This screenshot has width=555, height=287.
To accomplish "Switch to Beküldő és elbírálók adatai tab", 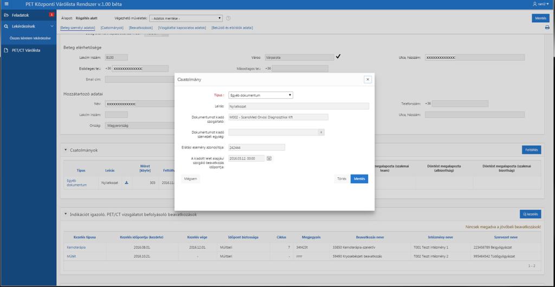I will tap(232, 28).
